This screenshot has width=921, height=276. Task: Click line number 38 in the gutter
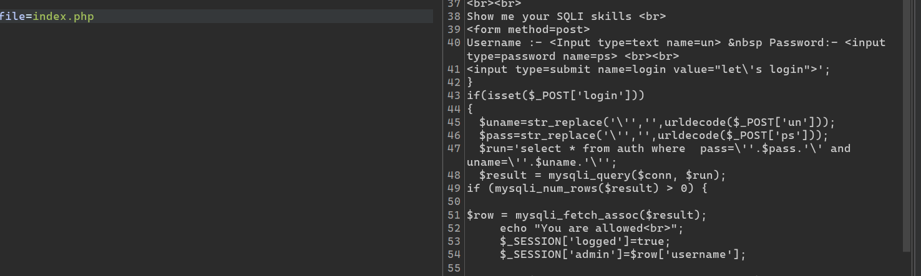click(x=454, y=17)
